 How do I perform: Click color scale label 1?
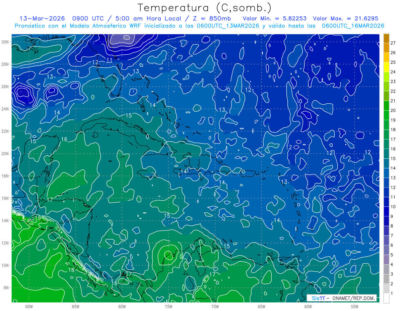point(392,294)
